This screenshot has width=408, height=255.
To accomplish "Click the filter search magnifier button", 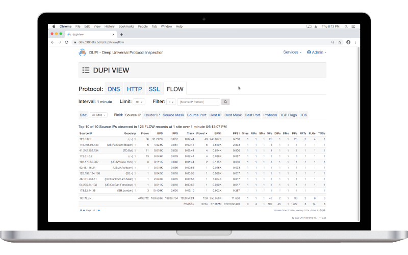I will (x=225, y=102).
